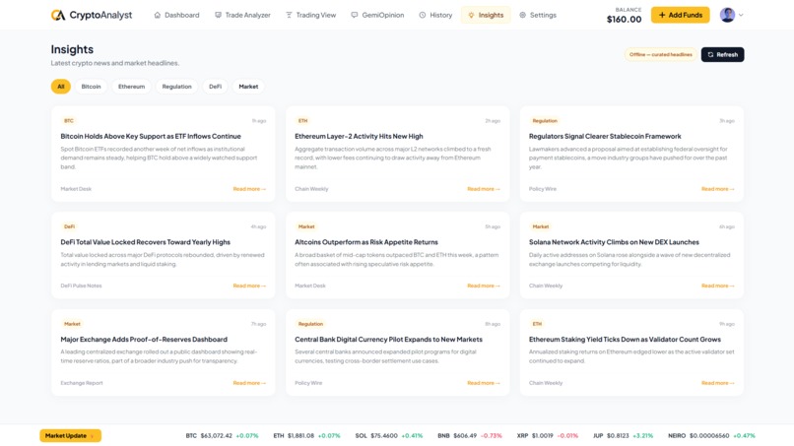The width and height of the screenshot is (794, 446).
Task: Go to Trade Analyzer page
Action: tap(242, 15)
